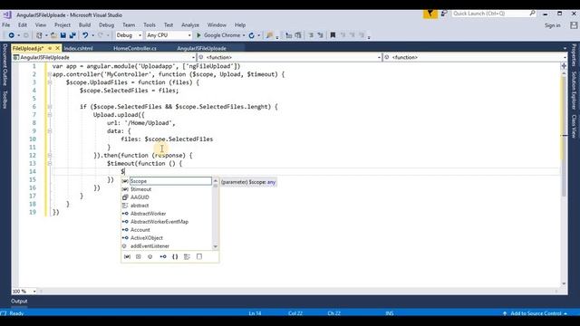Toggle variables filter in IntelliSense popup
The width and height of the screenshot is (580, 326).
point(127,256)
